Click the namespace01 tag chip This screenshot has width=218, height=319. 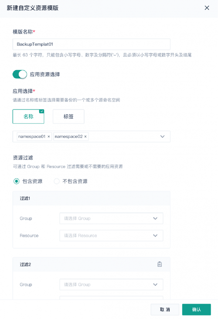(34, 137)
